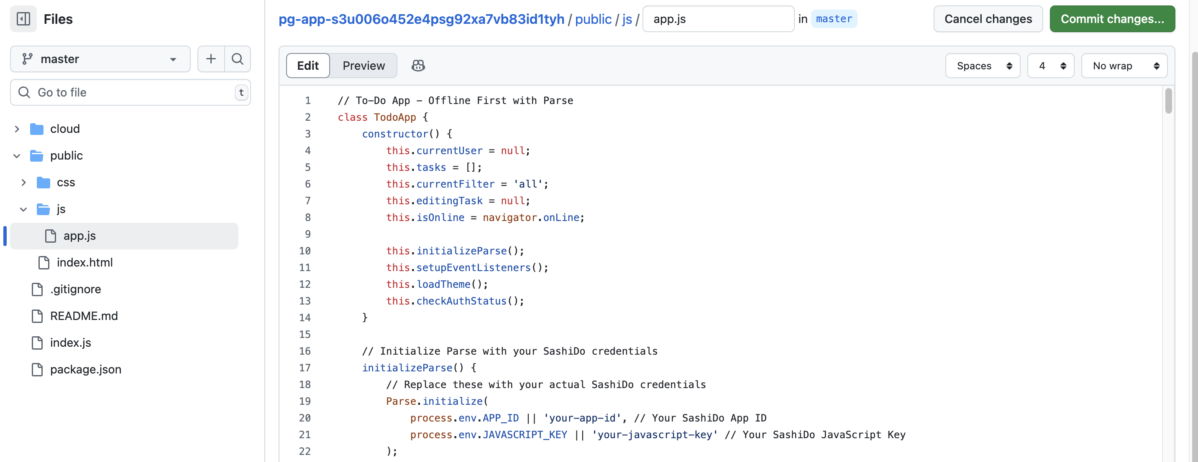The image size is (1198, 462).
Task: Click 'this.loadTheme();' code line
Action: tap(437, 284)
